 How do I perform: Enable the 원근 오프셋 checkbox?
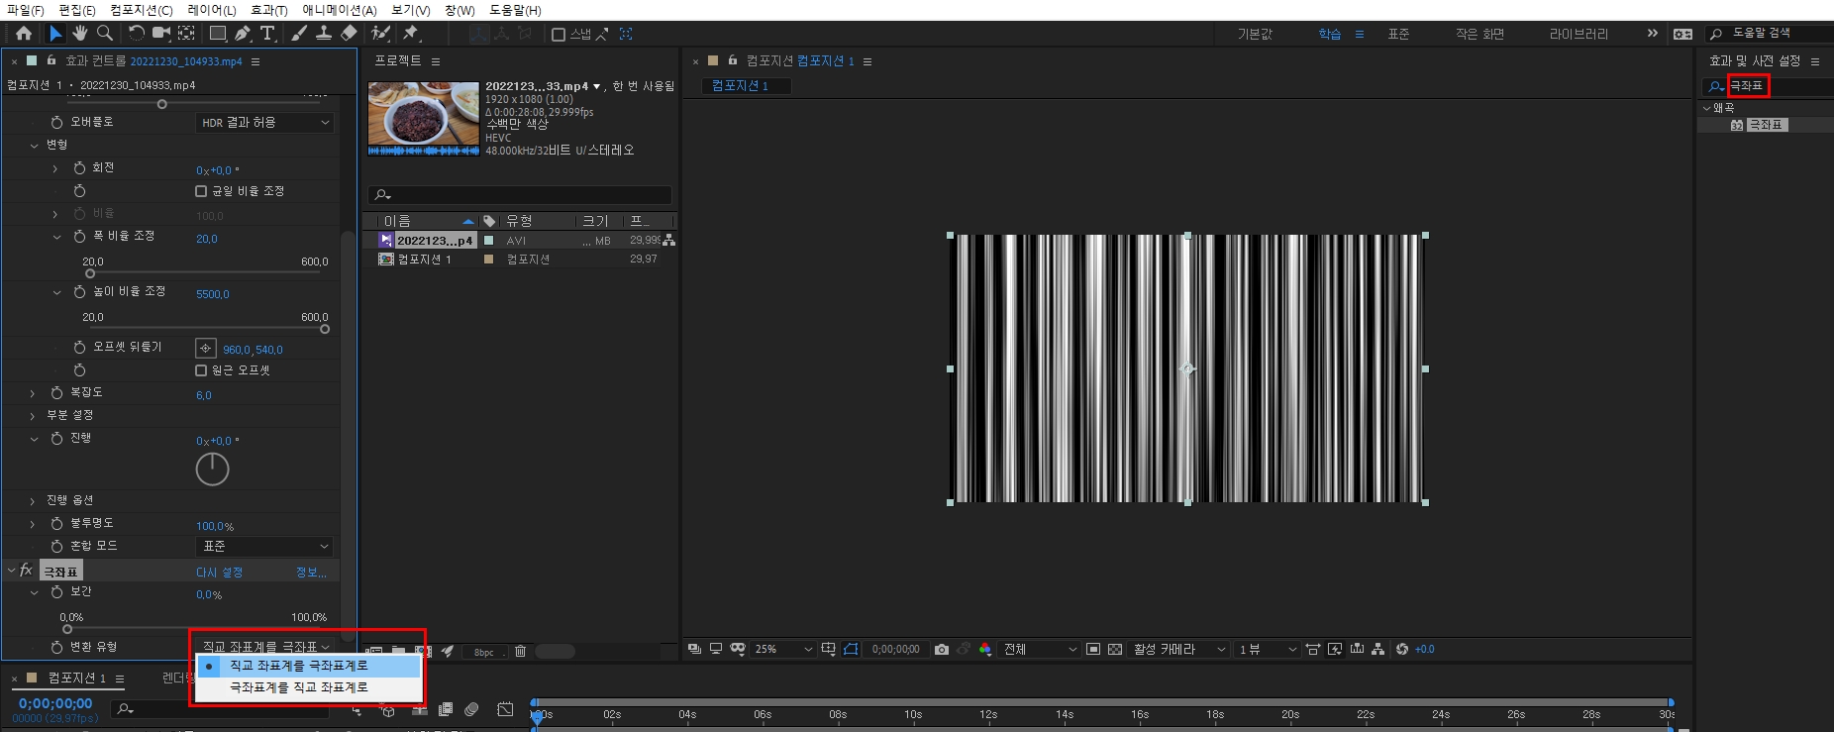point(201,370)
